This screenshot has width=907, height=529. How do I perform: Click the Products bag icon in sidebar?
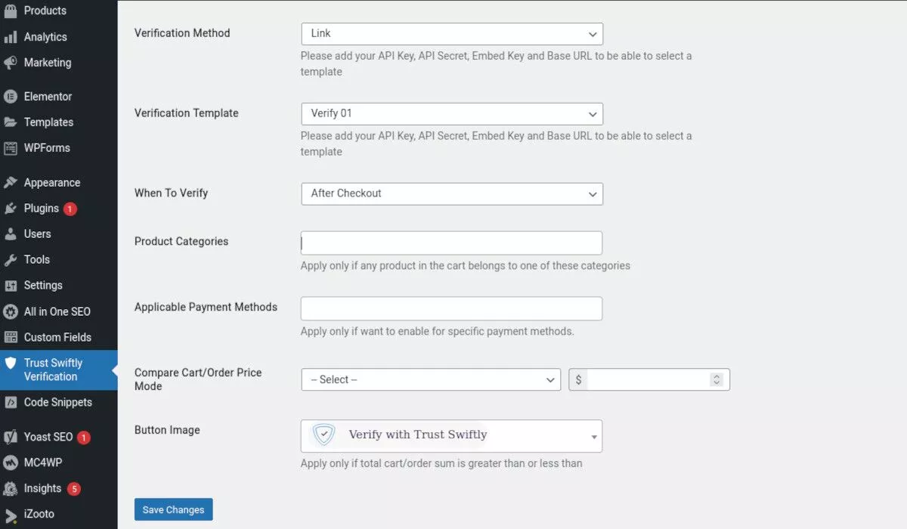tap(11, 11)
